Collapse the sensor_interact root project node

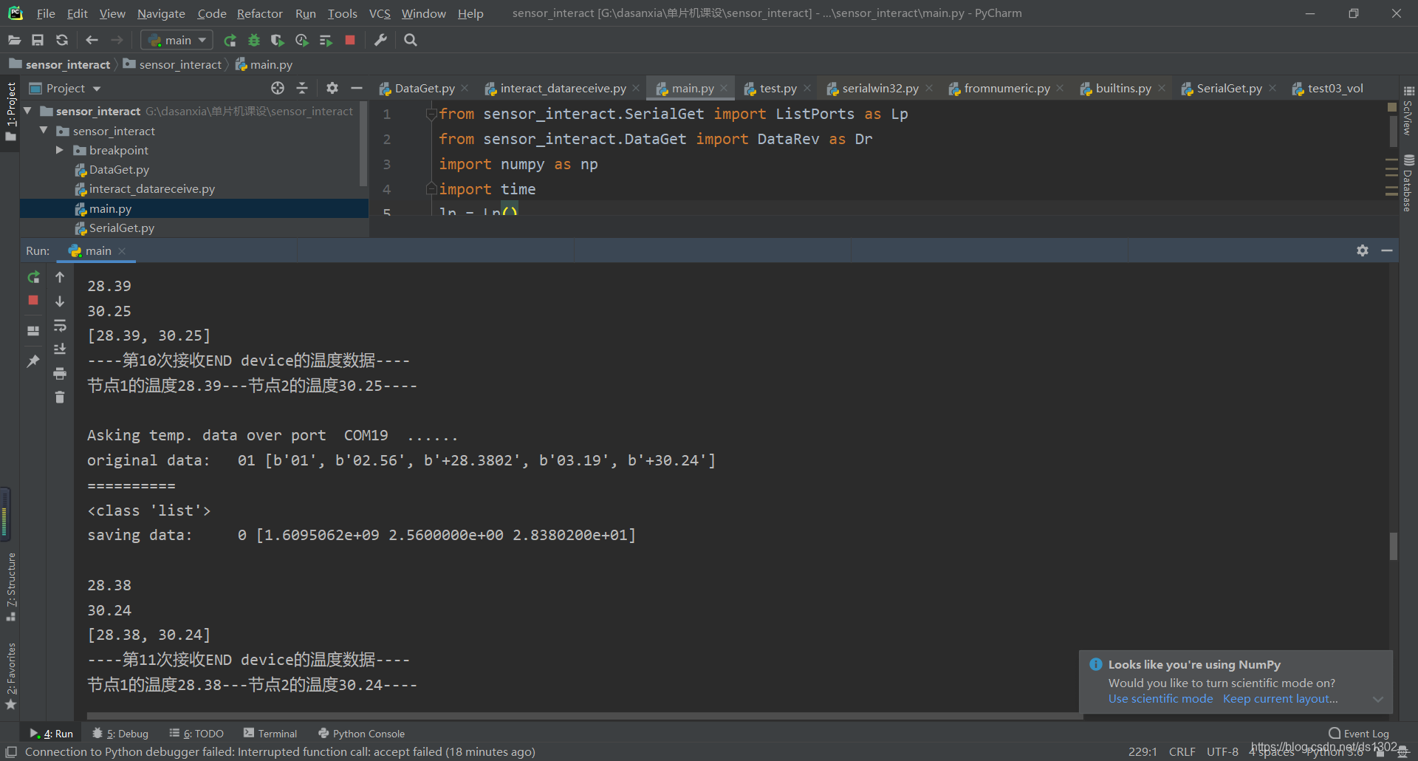(27, 111)
